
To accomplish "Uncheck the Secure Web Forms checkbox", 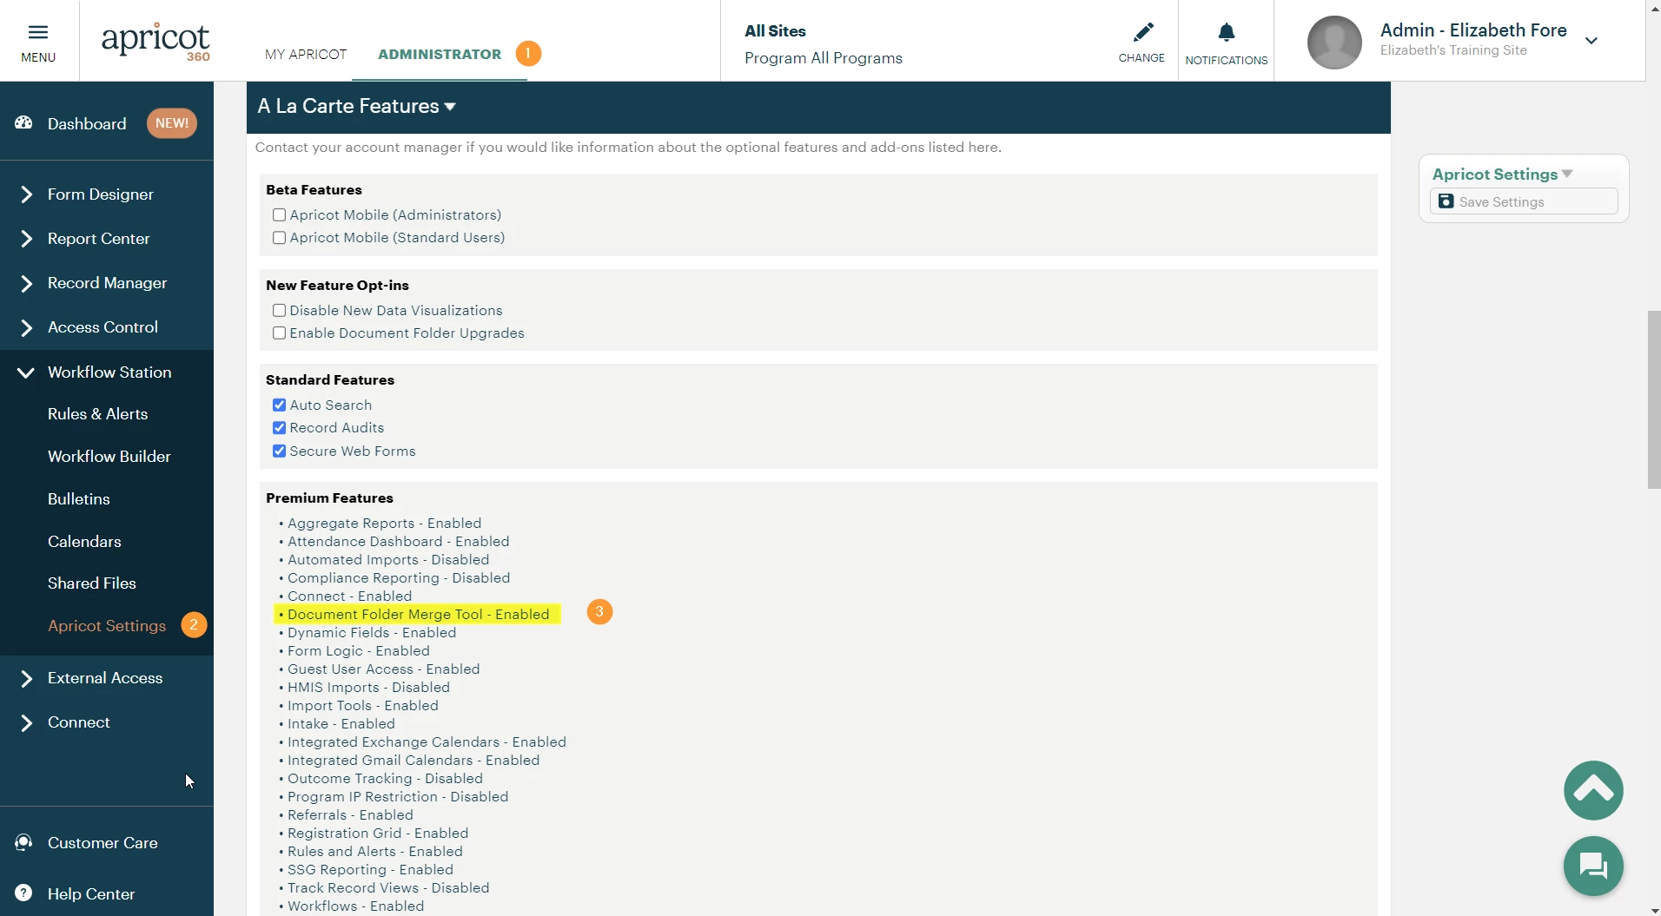I will [279, 451].
